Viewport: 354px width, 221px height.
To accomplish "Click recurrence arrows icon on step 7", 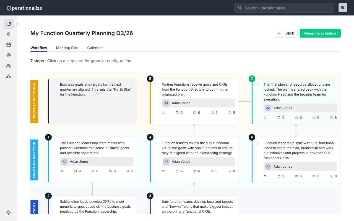I will [265, 118].
